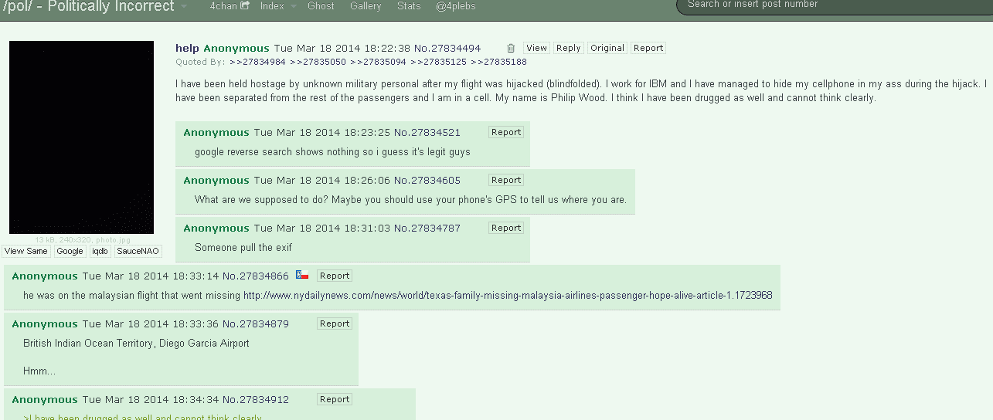The height and width of the screenshot is (420, 993).
Task: Click Reply on the original post
Action: pos(569,48)
